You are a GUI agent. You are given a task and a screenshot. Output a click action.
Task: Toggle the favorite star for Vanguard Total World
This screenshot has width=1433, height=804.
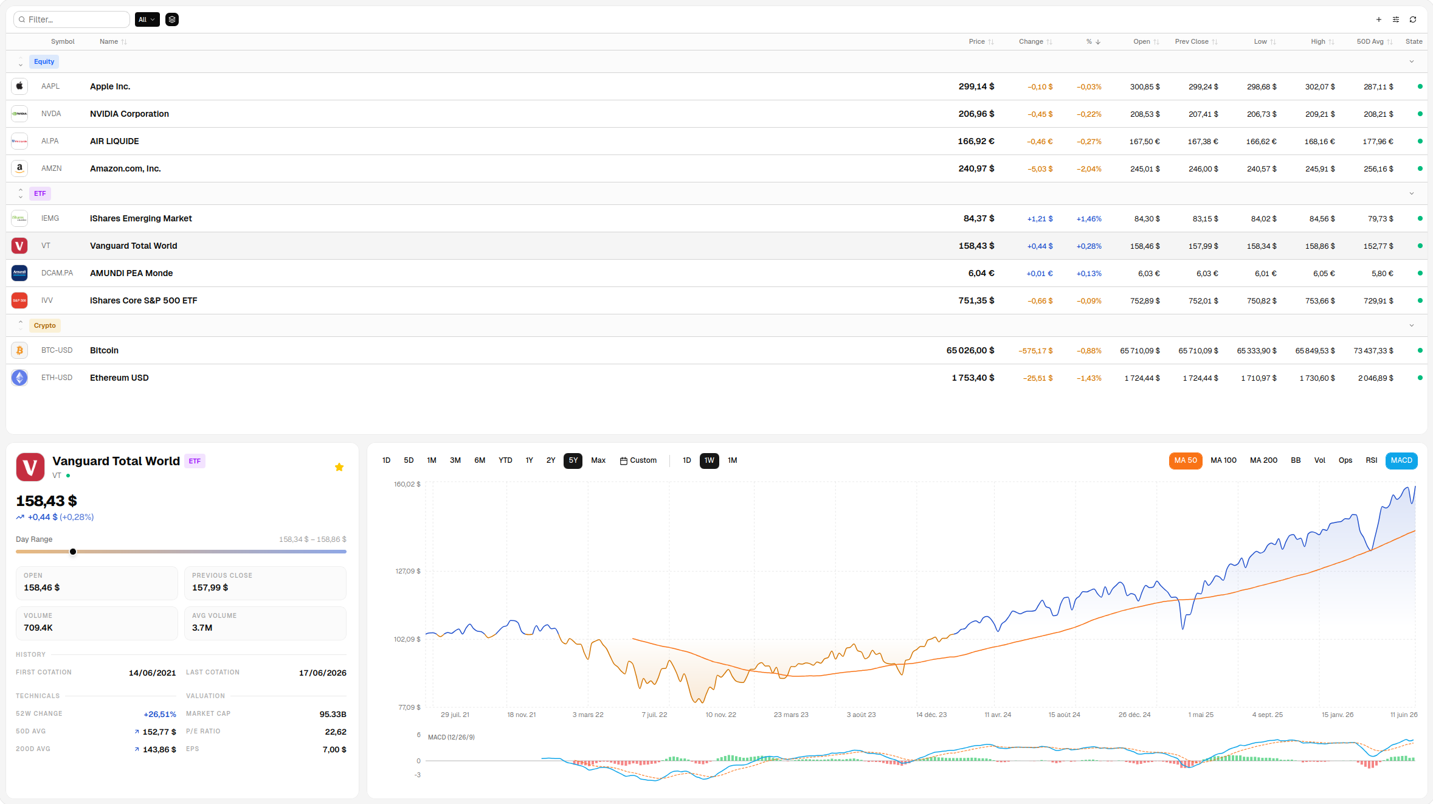coord(339,467)
